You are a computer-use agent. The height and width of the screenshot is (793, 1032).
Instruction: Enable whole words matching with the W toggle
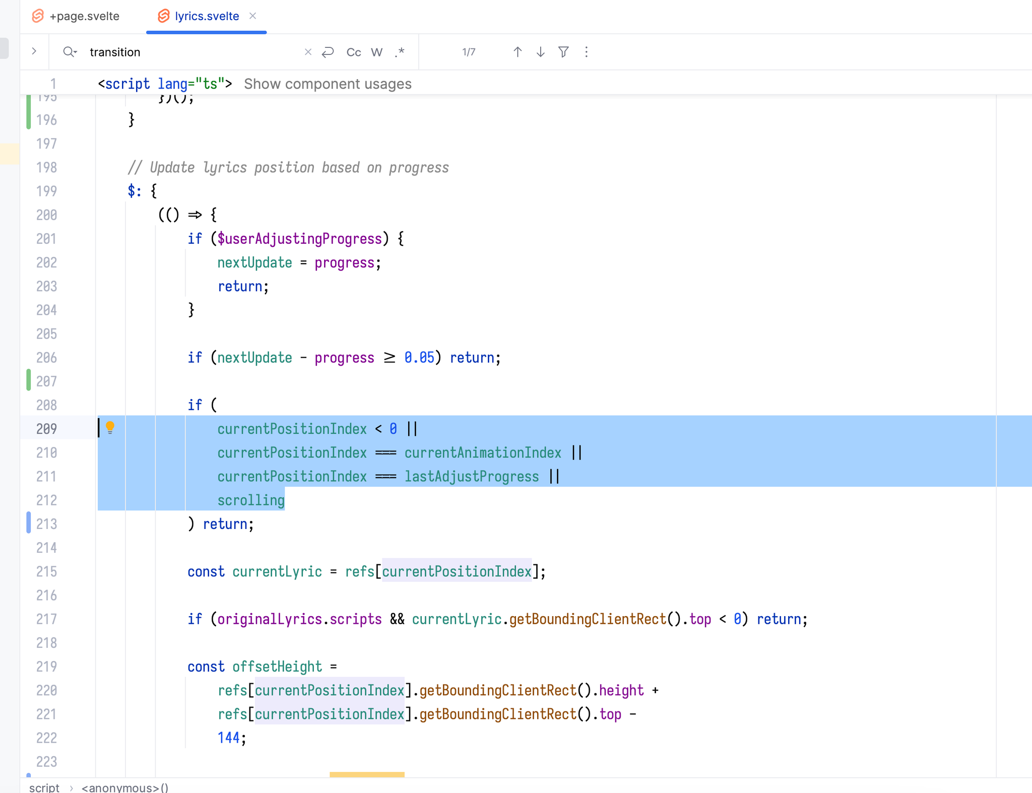(x=376, y=51)
